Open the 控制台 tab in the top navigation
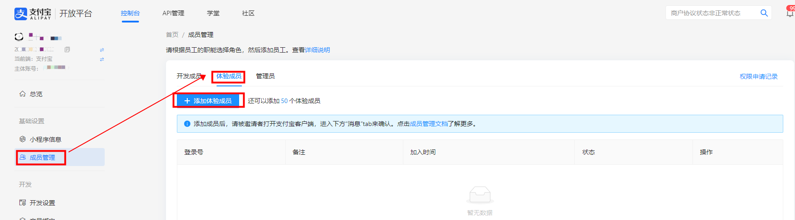The width and height of the screenshot is (795, 220). coord(130,13)
